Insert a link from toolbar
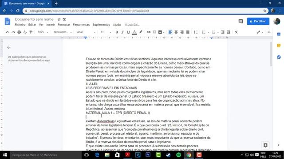This screenshot has width=284, height=159. [x=149, y=32]
